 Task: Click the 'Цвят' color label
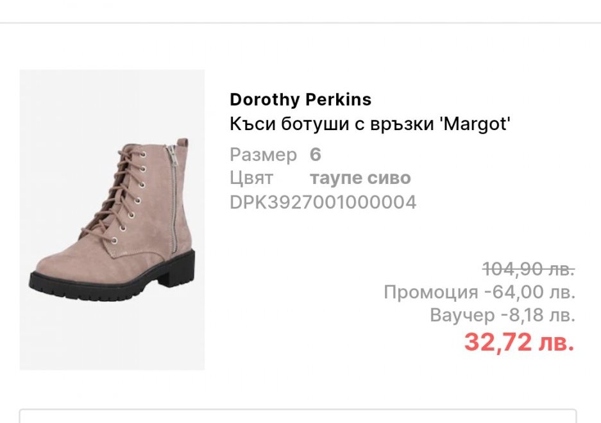[251, 178]
